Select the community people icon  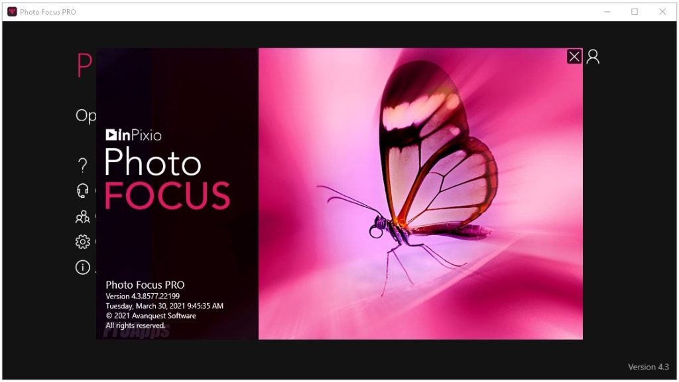point(82,216)
